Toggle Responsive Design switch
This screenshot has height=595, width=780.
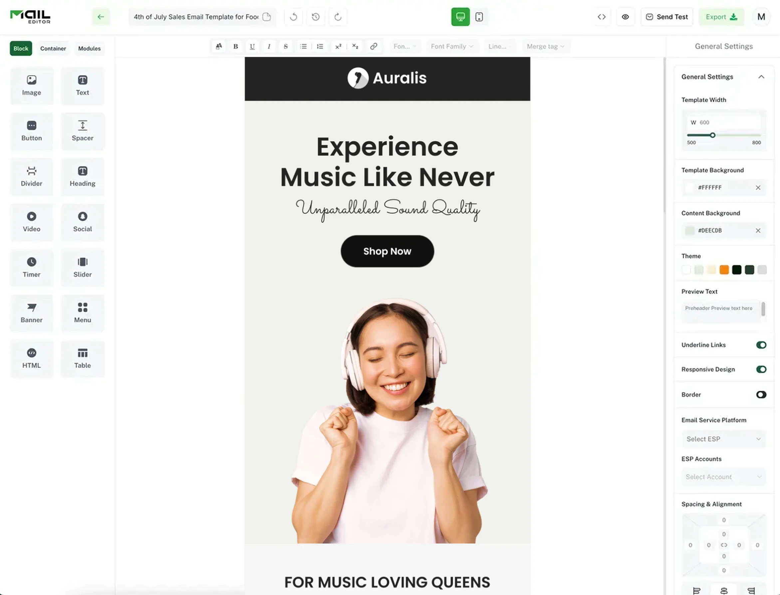tap(761, 369)
